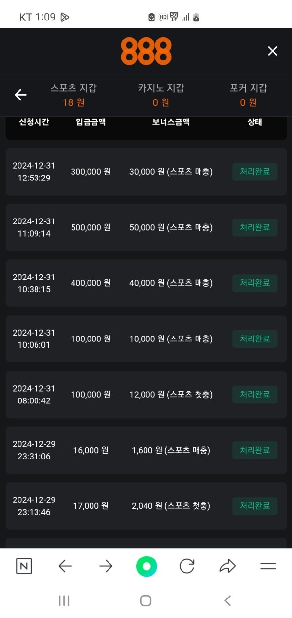Tap 처리완료 on the 12-29 16,000 원 row

pyautogui.click(x=255, y=450)
